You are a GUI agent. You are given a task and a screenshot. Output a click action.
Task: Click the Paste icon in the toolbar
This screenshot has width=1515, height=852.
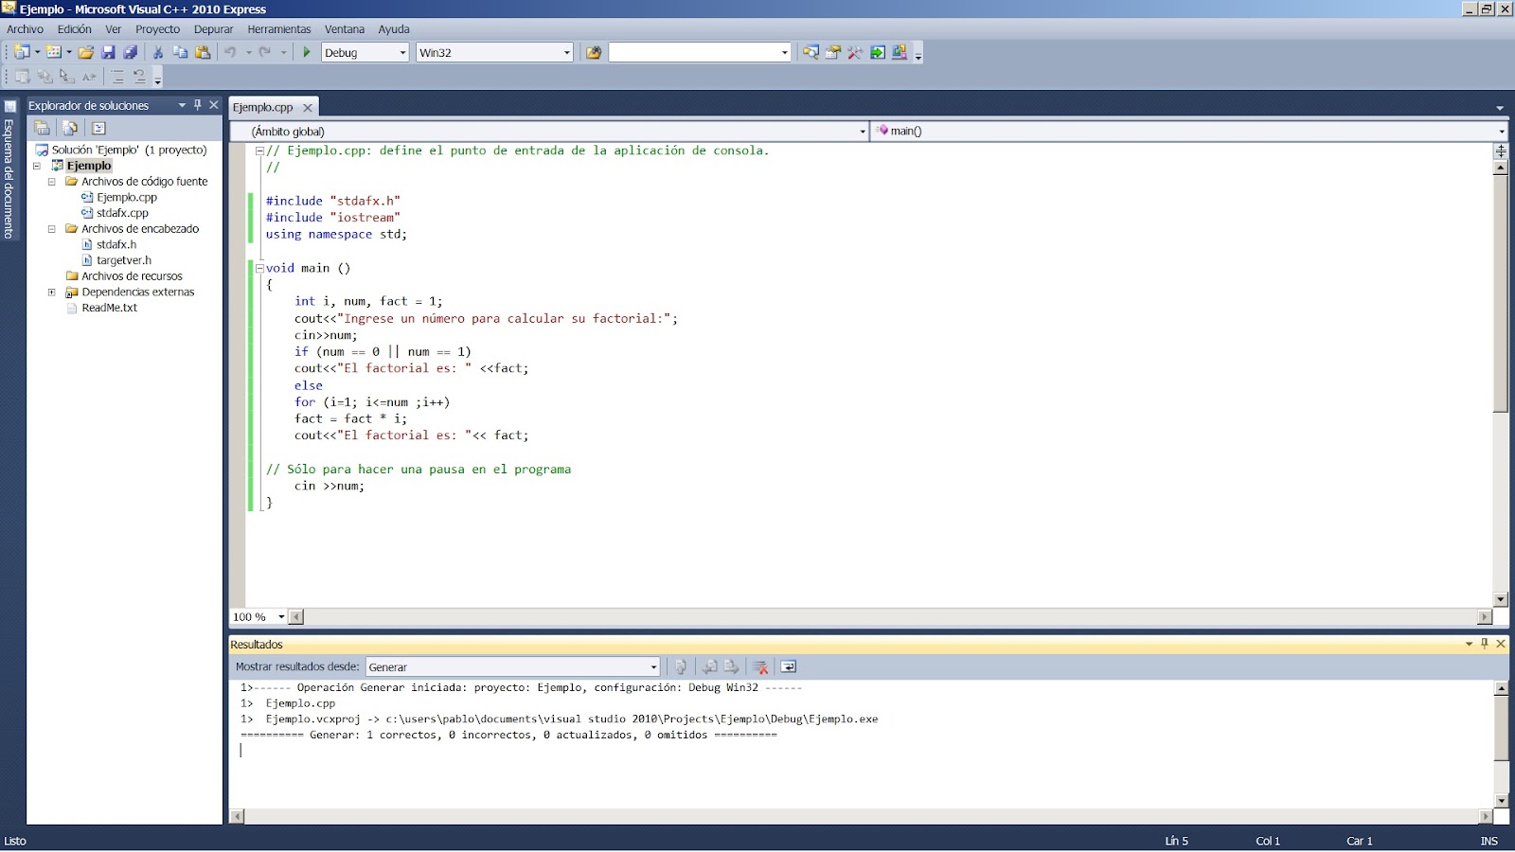coord(202,52)
